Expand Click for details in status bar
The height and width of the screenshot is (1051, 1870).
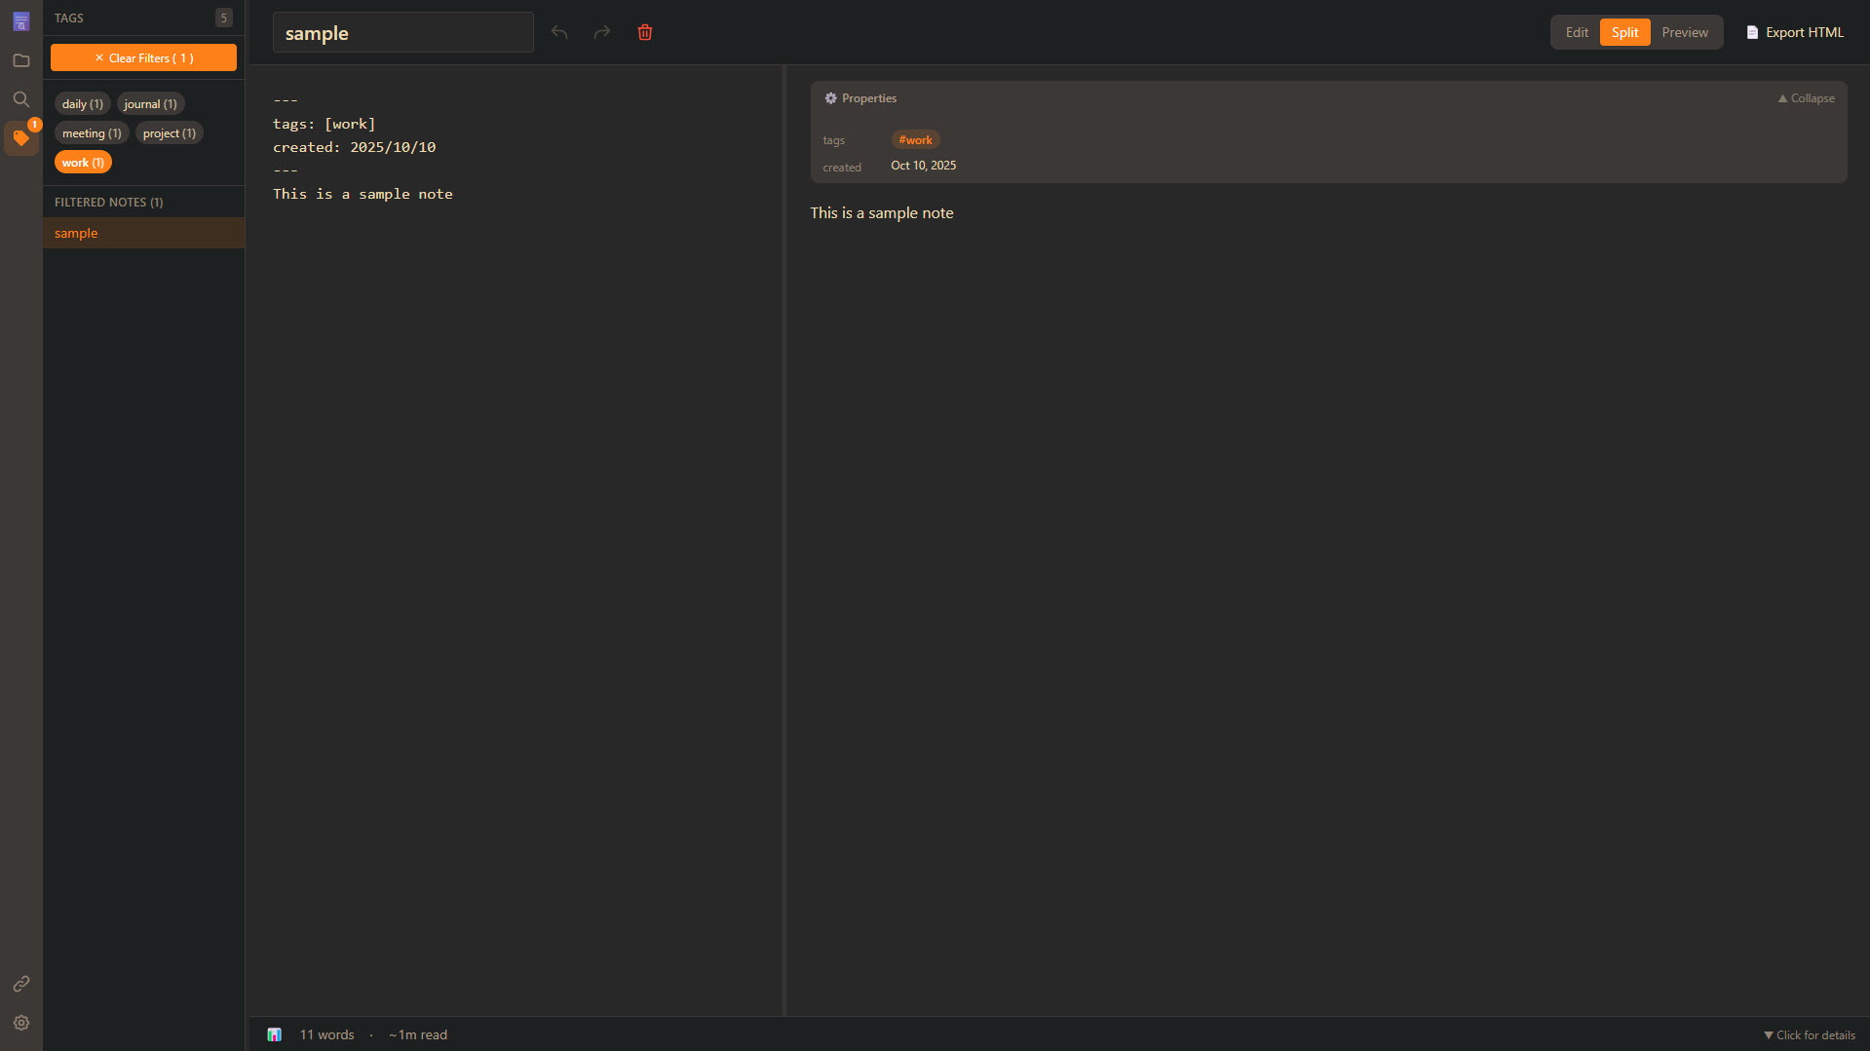tap(1809, 1034)
